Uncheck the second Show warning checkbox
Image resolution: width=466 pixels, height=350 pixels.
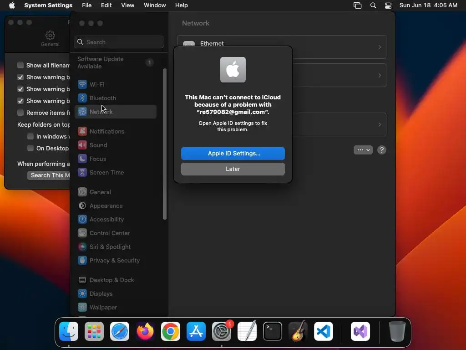click(x=20, y=89)
